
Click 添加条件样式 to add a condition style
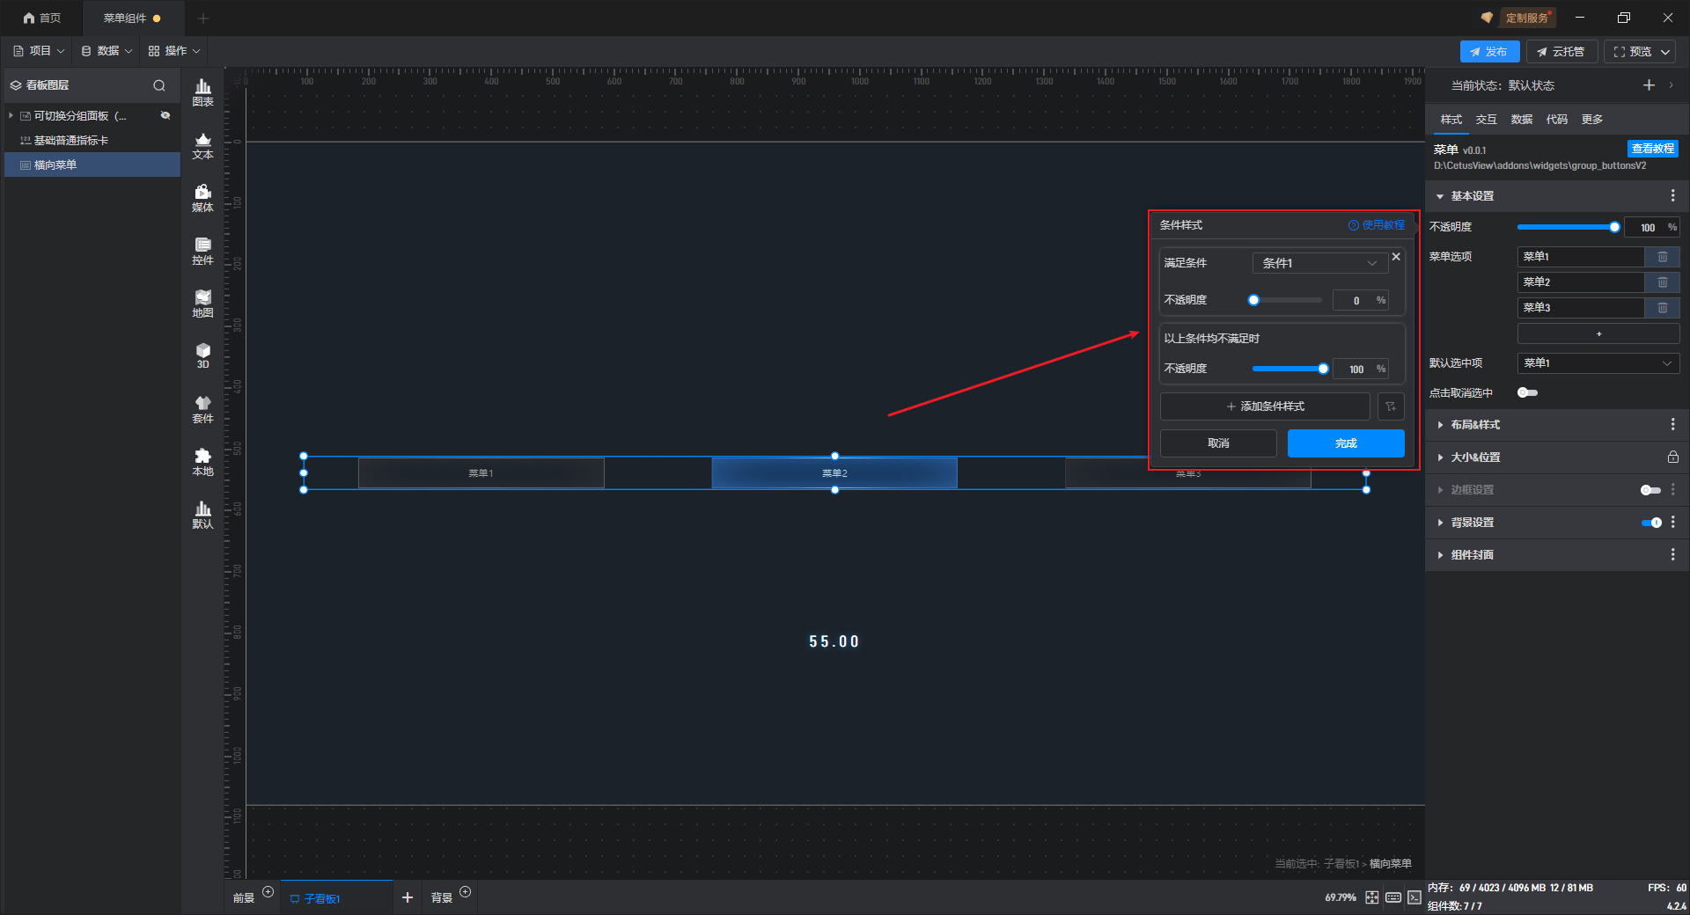pos(1265,406)
